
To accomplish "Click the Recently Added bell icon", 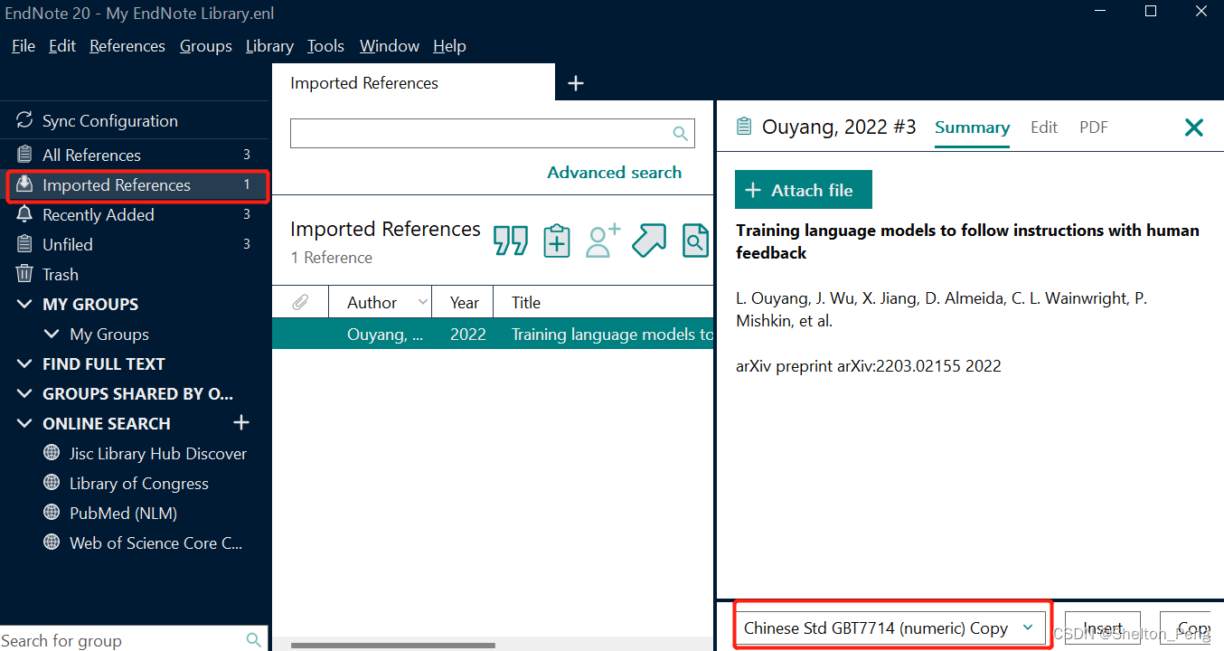I will [24, 214].
